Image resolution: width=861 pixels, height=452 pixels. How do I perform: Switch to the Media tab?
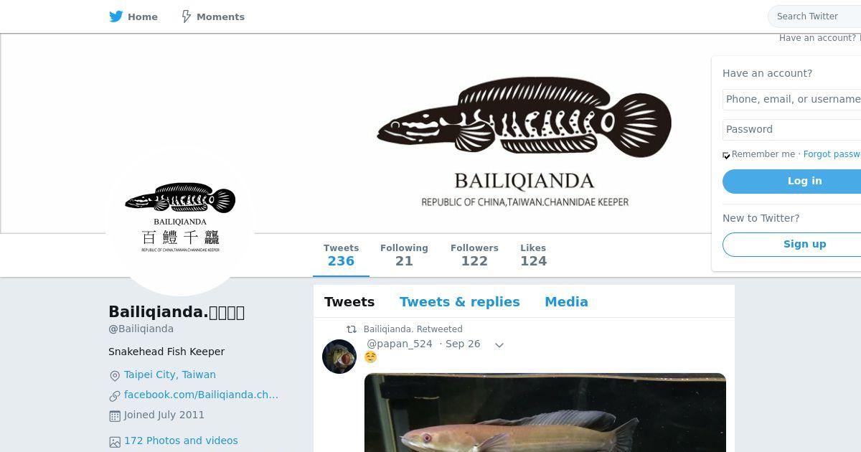tap(566, 302)
